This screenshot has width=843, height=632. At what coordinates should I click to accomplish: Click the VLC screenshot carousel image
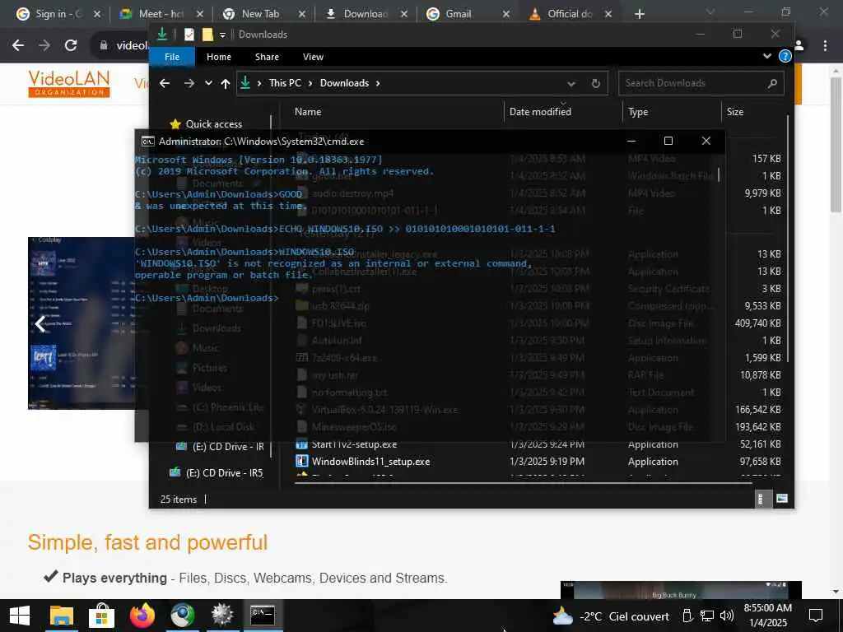pyautogui.click(x=82, y=323)
